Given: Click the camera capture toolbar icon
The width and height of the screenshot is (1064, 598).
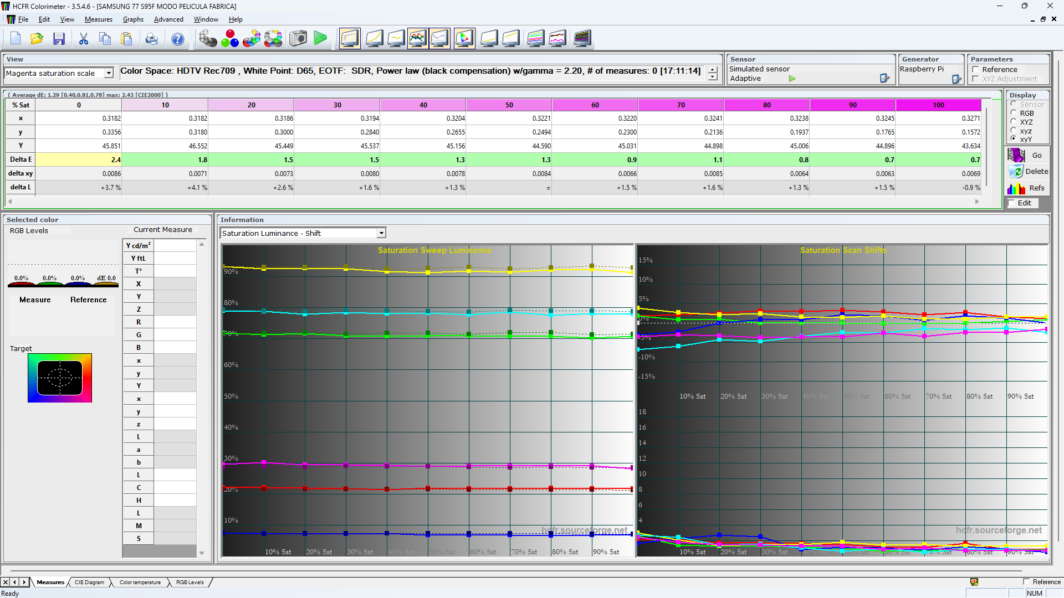Looking at the screenshot, I should click(x=298, y=38).
